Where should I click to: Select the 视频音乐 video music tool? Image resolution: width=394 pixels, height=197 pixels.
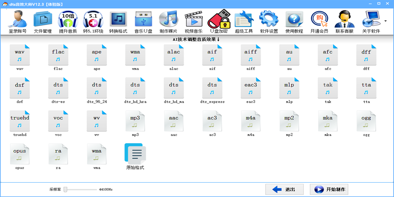click(193, 20)
